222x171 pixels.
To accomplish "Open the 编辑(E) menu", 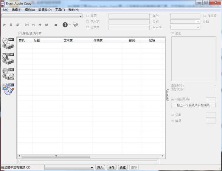I will point(16,10).
